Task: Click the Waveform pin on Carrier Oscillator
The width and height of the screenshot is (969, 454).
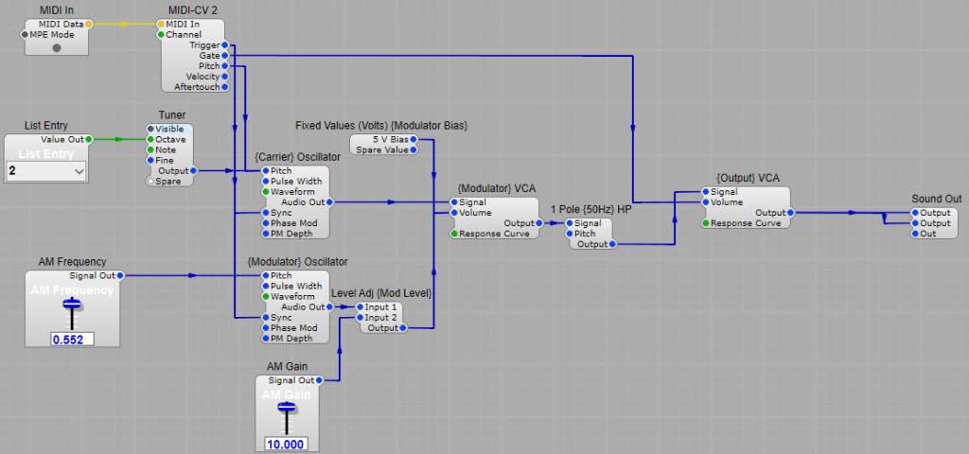Action: pyautogui.click(x=265, y=191)
